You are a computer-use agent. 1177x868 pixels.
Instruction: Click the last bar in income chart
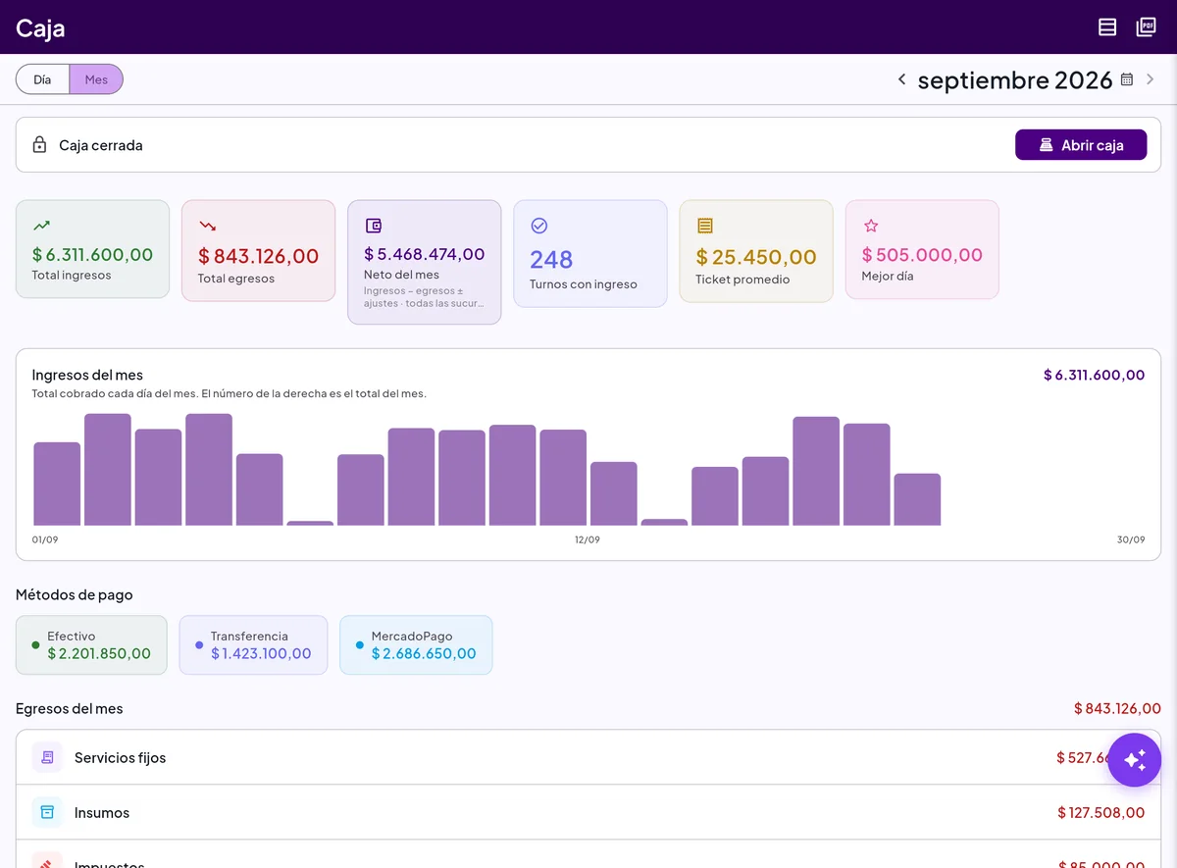click(x=917, y=499)
